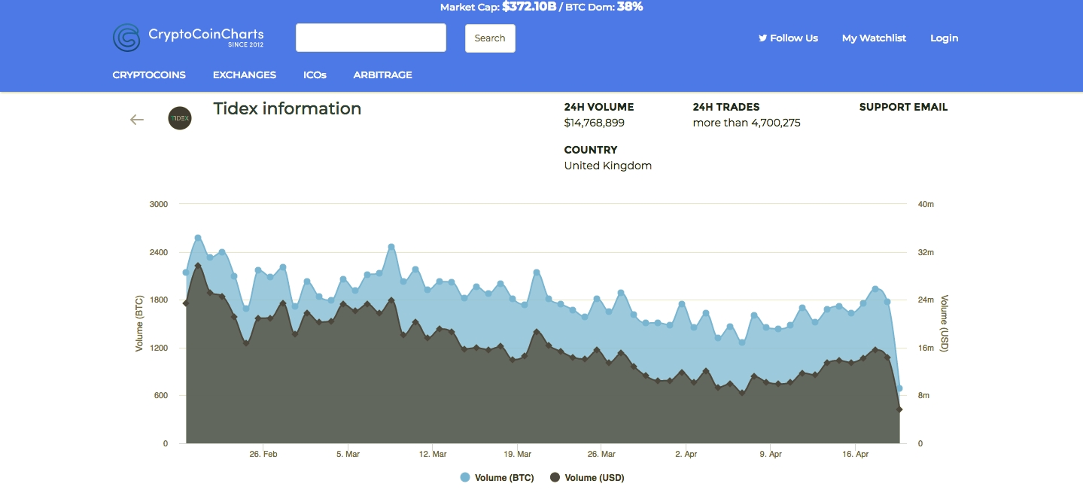The width and height of the screenshot is (1083, 496).
Task: Open the ICOs menu item
Action: [x=315, y=75]
